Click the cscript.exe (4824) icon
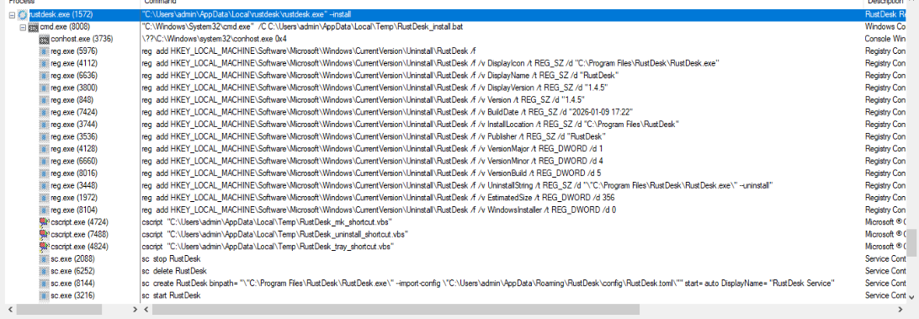The width and height of the screenshot is (919, 319). click(44, 247)
